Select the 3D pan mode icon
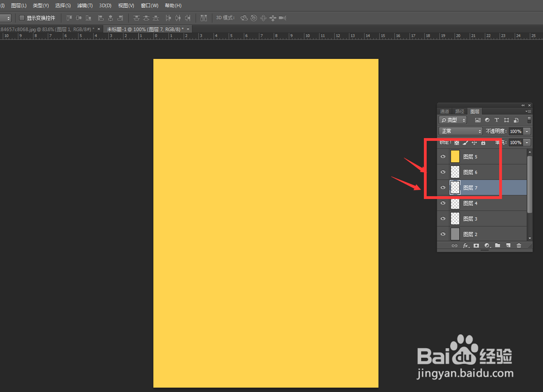 pos(263,18)
